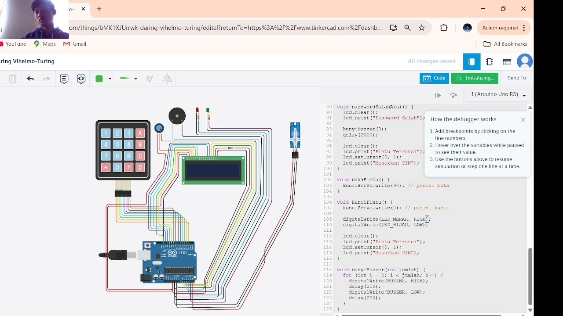Click 'All changes saved' status text
The image size is (563, 316).
click(x=432, y=61)
